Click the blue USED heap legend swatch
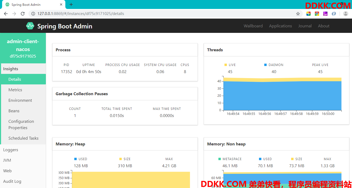Viewport: 352px width, 188px height. [x=75, y=159]
